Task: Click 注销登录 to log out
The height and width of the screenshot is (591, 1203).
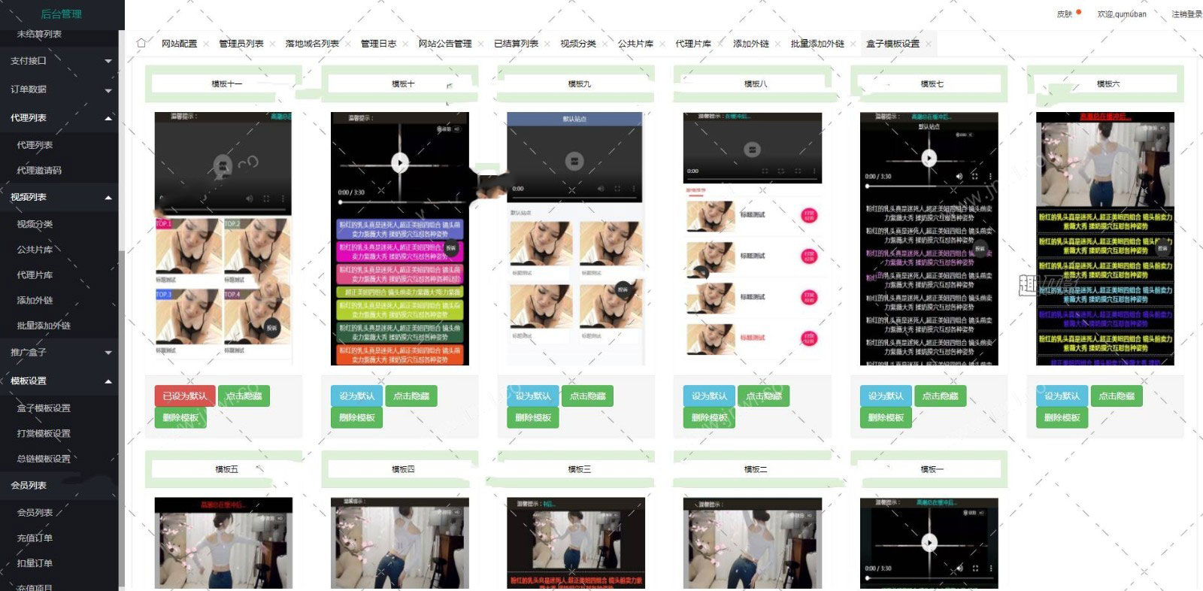Action: coord(1186,14)
